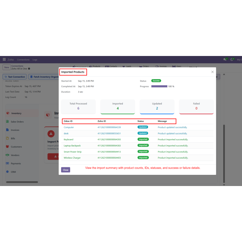Click the Imported count card
This screenshot has height=242, width=242.
(118, 107)
